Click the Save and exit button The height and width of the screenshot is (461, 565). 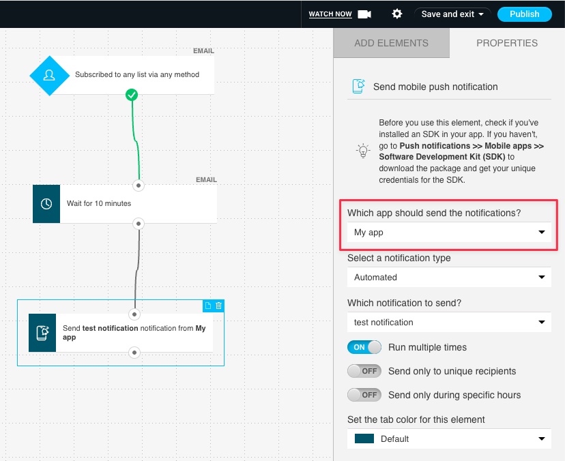tap(452, 14)
